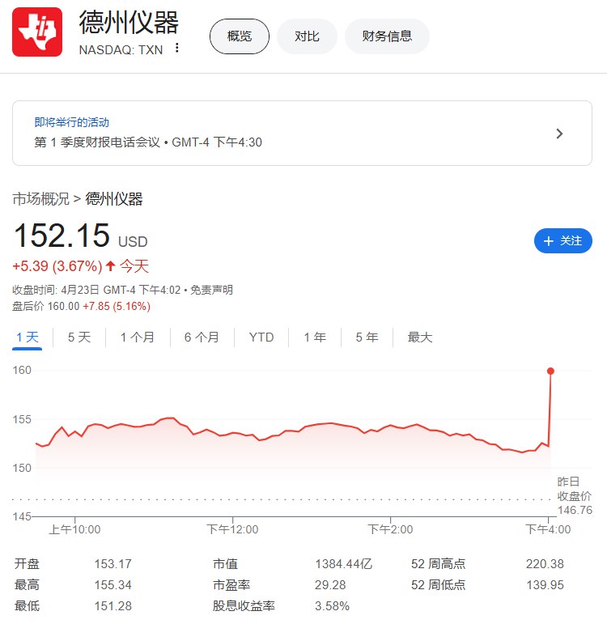607x624 pixels.
Task: Open the 财务信息 tab
Action: pos(387,36)
